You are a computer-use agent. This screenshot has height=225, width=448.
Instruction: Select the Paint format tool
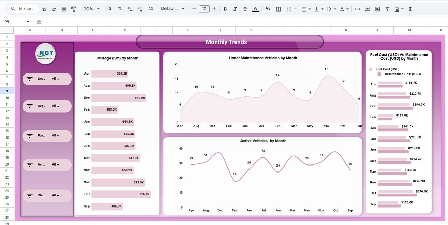[x=73, y=9]
